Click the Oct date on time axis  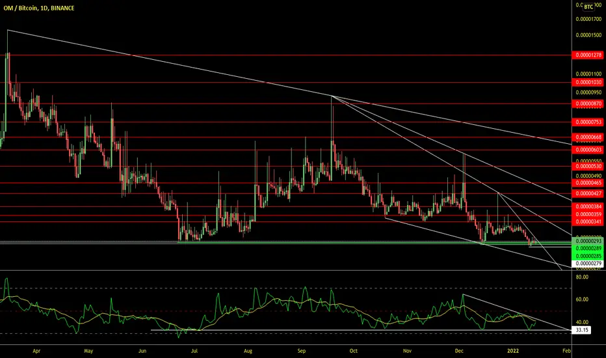point(353,351)
